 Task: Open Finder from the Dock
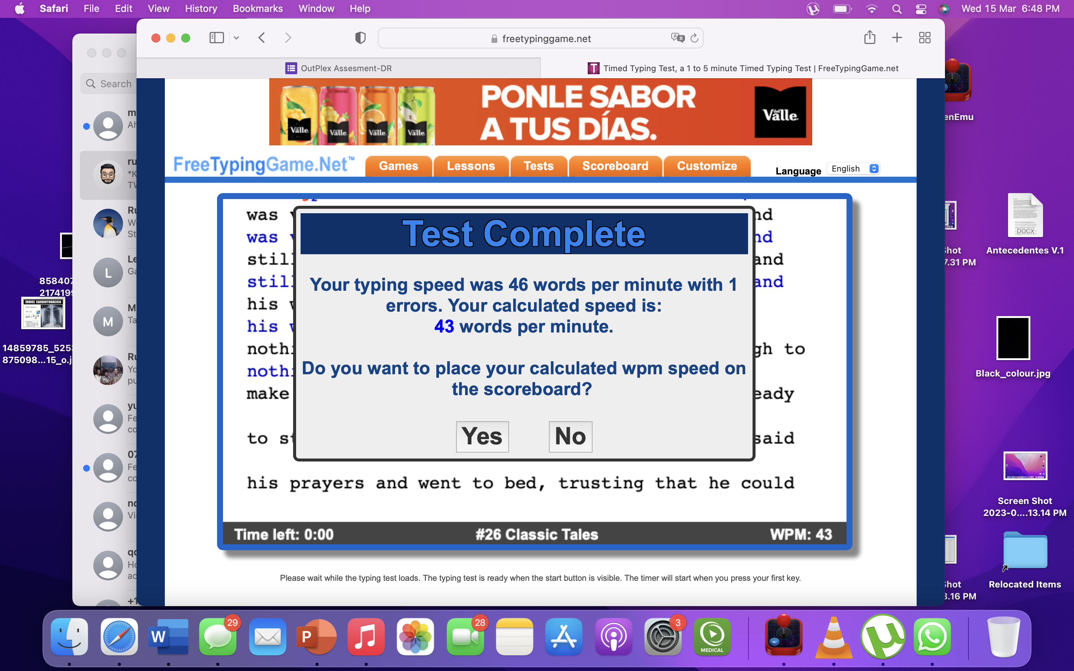tap(69, 636)
